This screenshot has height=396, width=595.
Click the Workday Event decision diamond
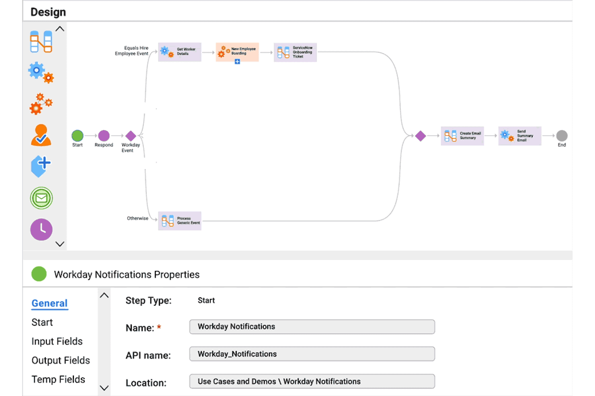click(x=131, y=136)
